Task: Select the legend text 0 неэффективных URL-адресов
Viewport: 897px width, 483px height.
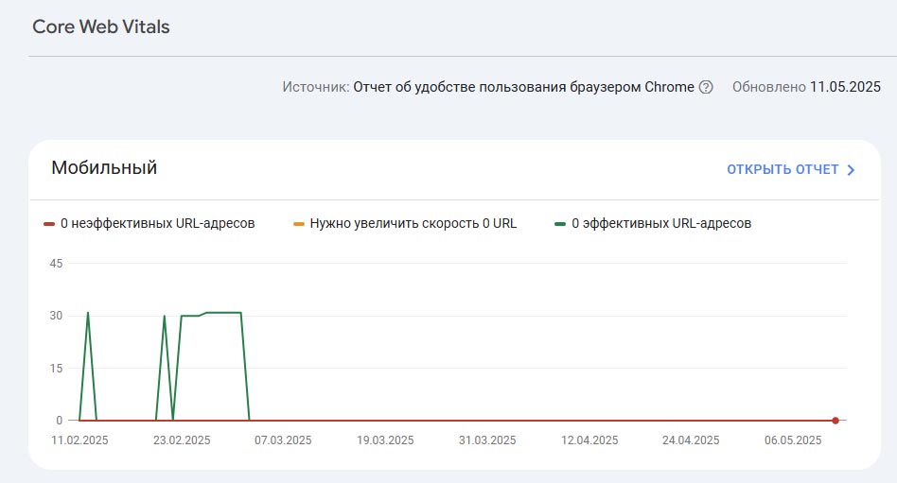Action: [157, 223]
